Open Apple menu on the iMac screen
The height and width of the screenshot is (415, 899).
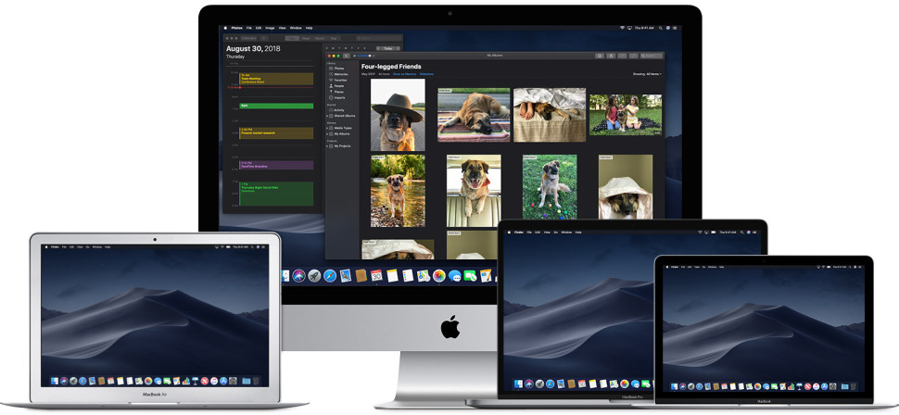pyautogui.click(x=225, y=28)
